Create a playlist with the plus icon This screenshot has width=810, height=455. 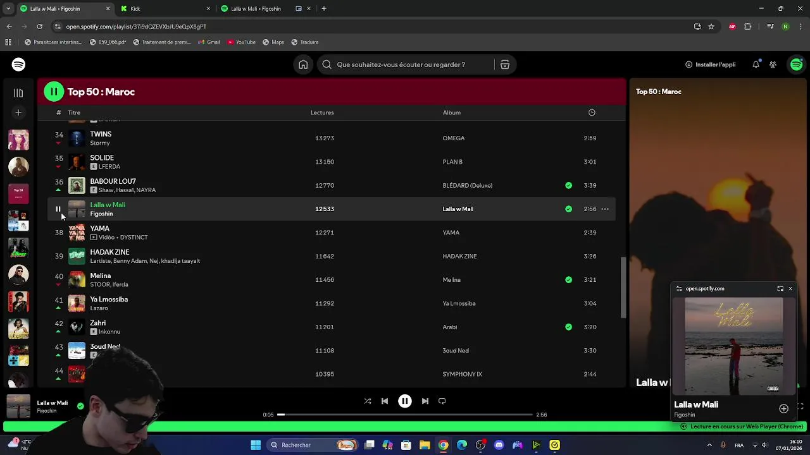point(18,112)
